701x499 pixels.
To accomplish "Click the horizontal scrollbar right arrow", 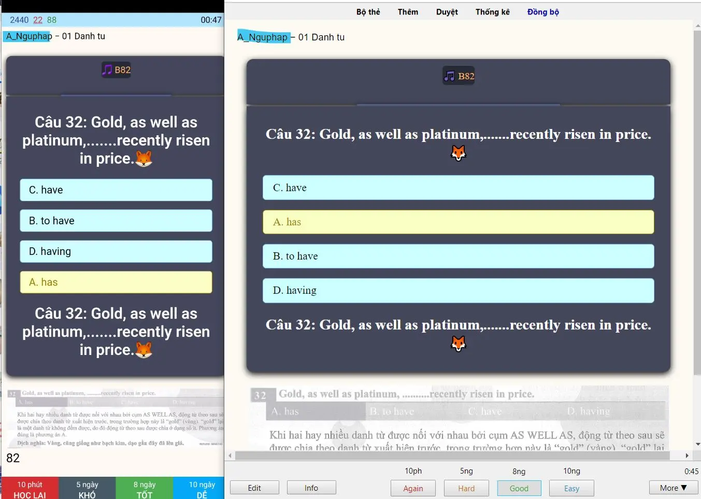I will [x=686, y=455].
